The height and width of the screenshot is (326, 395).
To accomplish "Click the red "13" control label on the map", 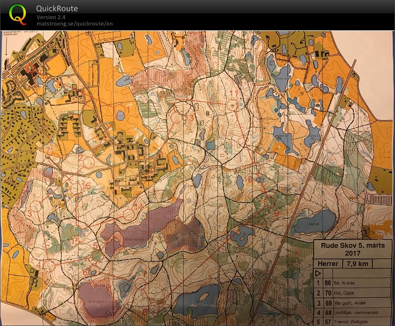I will coord(190,117).
